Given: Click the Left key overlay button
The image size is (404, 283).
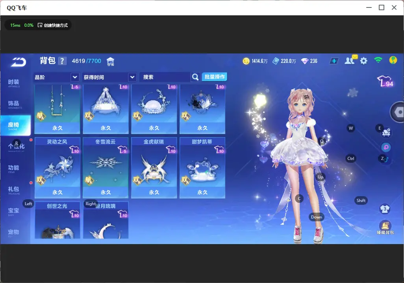Looking at the screenshot, I should click(28, 204).
